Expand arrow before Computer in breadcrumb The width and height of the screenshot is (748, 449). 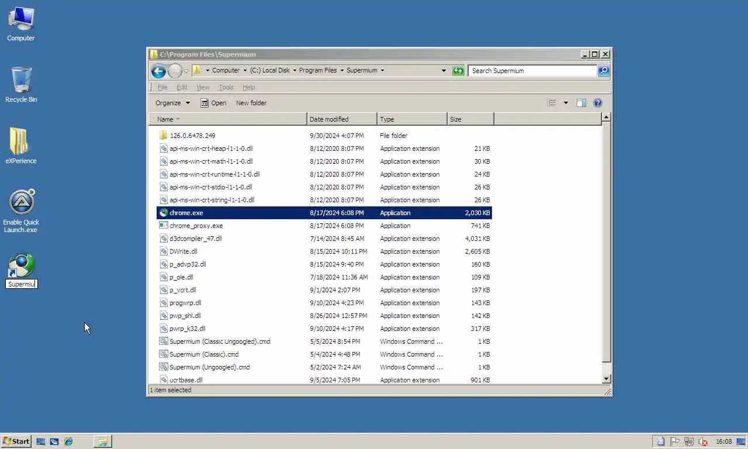pos(207,70)
